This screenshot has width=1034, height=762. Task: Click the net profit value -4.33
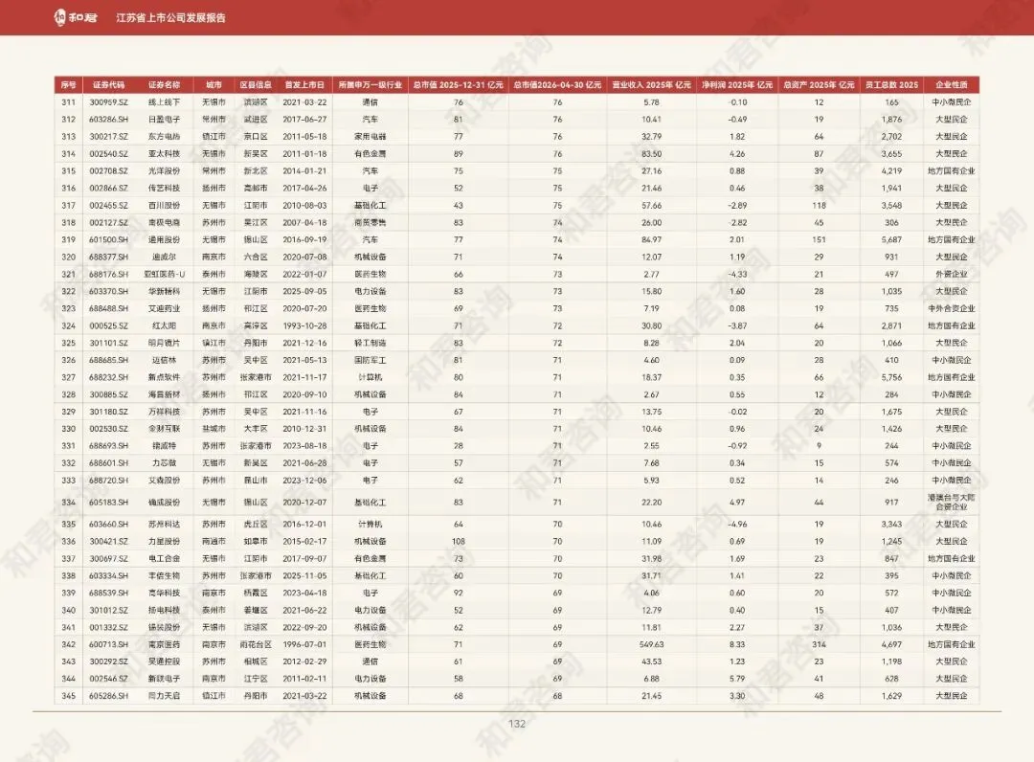(737, 274)
